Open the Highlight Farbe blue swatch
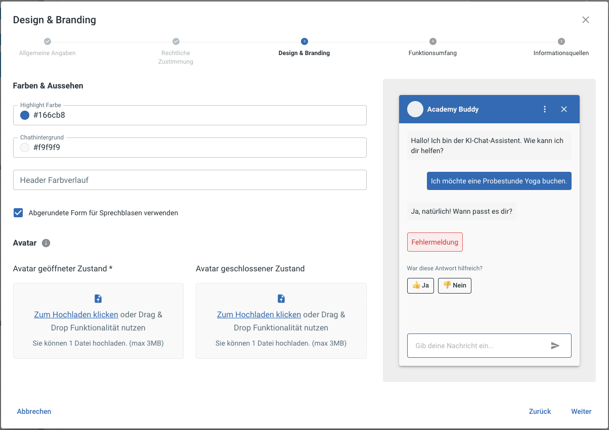 (25, 115)
